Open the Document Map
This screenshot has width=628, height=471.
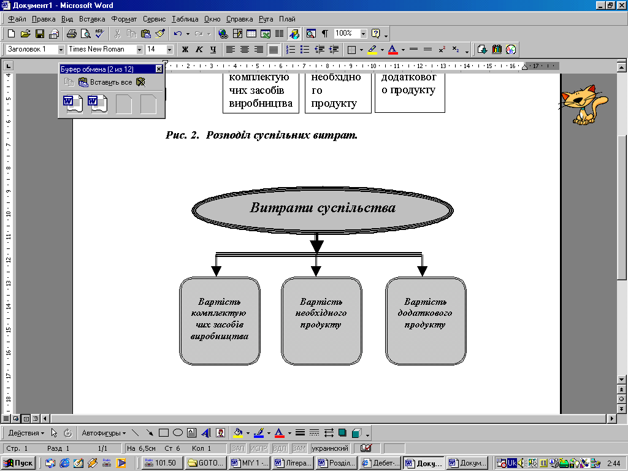(x=311, y=34)
